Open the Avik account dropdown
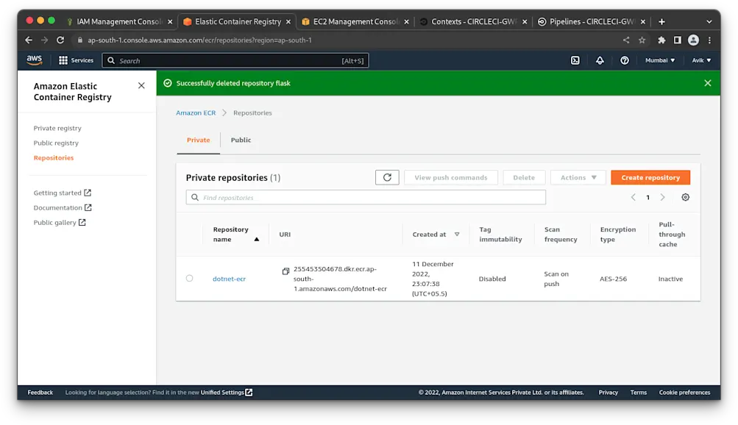This screenshot has width=738, height=425. [x=700, y=60]
